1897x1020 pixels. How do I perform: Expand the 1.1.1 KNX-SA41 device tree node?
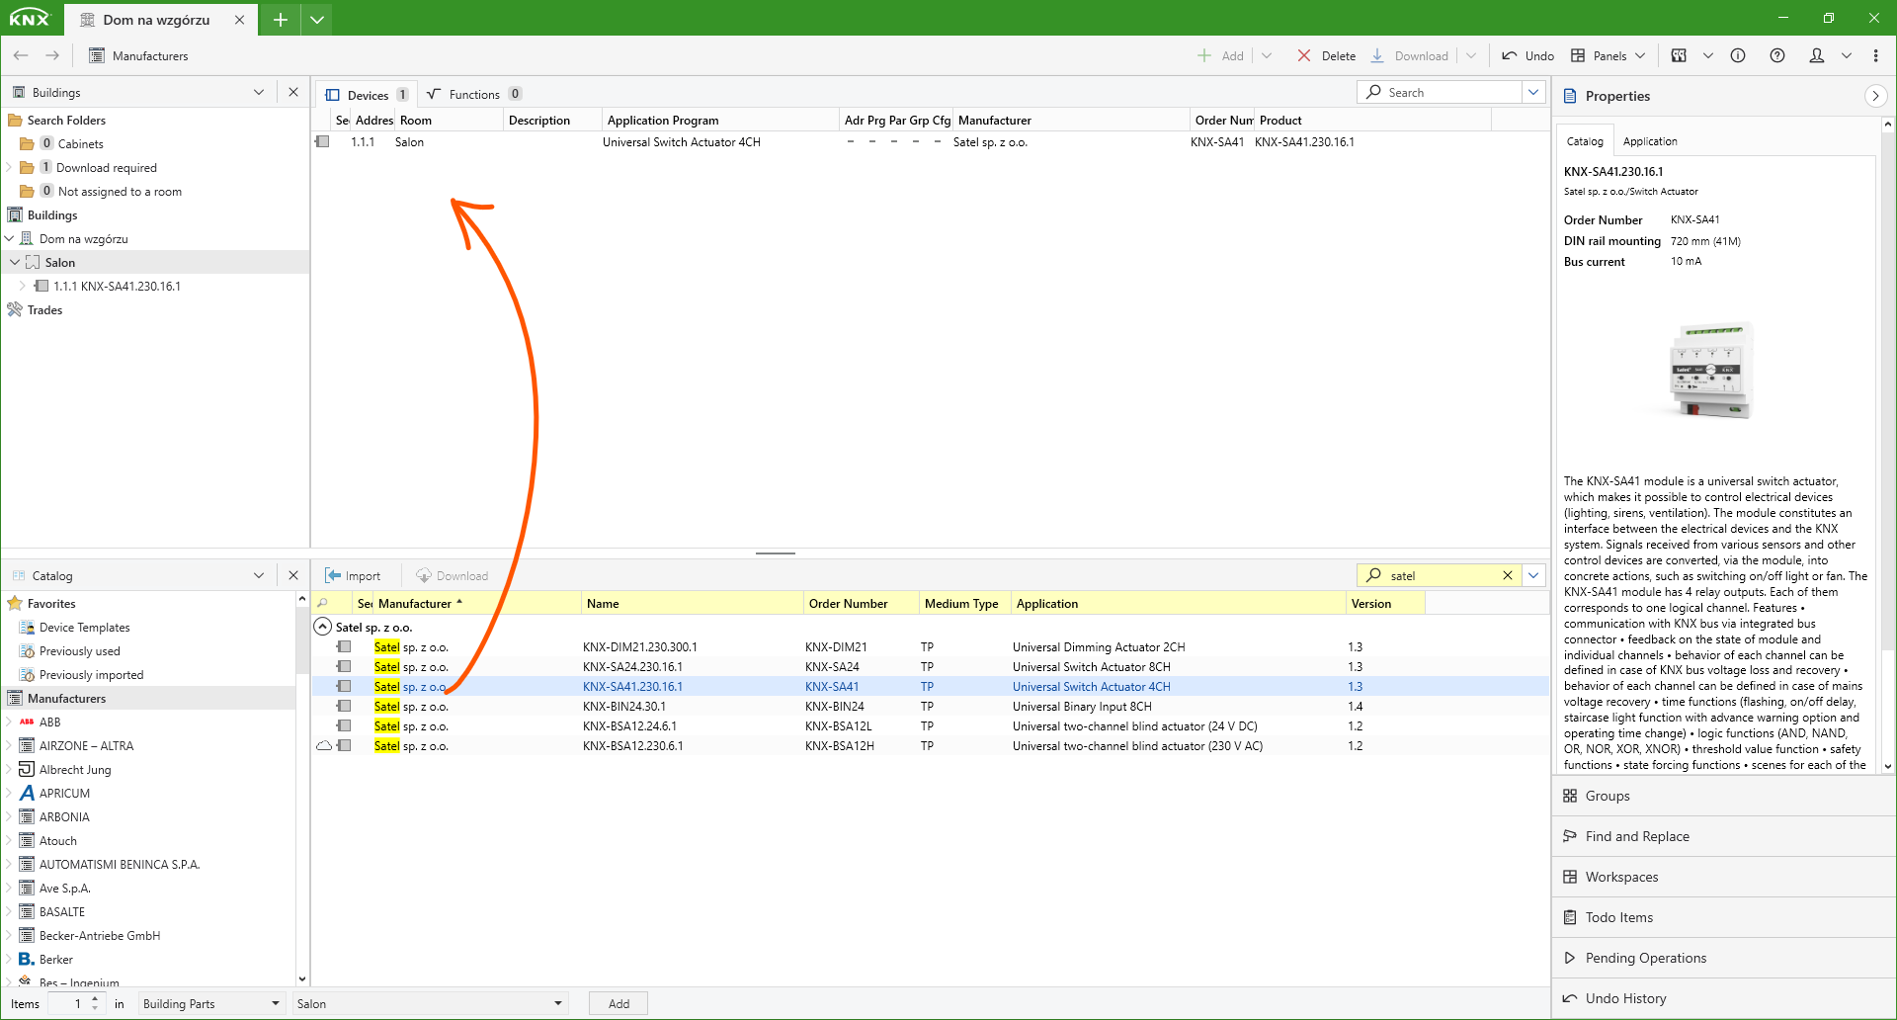tap(23, 286)
